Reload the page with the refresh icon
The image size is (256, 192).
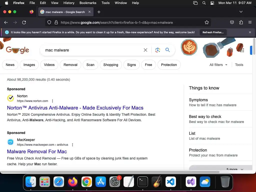click(24, 22)
